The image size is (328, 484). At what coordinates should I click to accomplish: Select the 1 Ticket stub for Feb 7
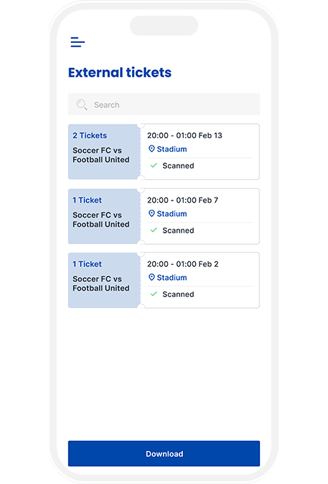click(x=104, y=216)
